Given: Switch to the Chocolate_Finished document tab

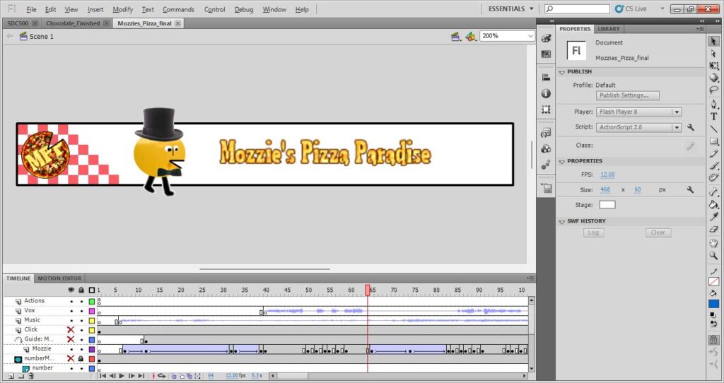Looking at the screenshot, I should pos(73,23).
